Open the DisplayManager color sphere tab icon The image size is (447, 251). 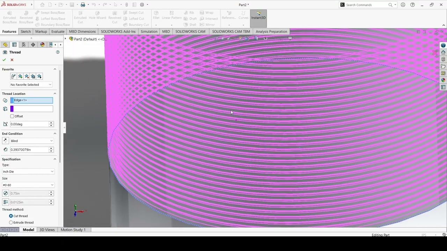coord(43,45)
